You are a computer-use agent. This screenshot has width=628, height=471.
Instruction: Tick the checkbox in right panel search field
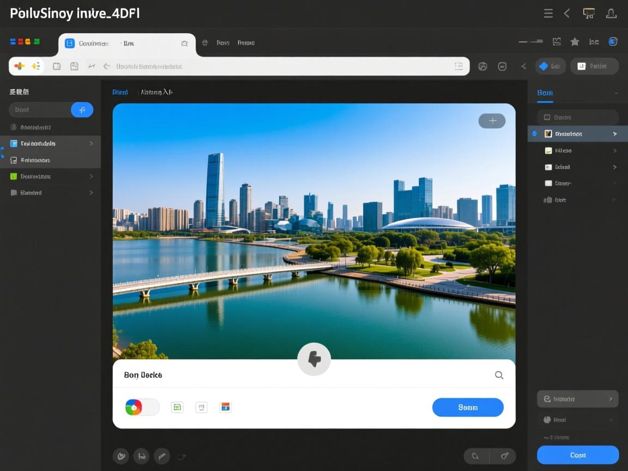pos(547,117)
